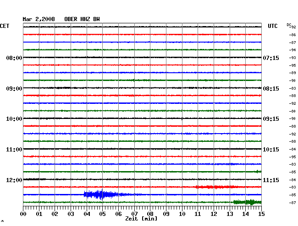298x226 pixels.
Task: Click minute tick label 13
Action: 230,214
